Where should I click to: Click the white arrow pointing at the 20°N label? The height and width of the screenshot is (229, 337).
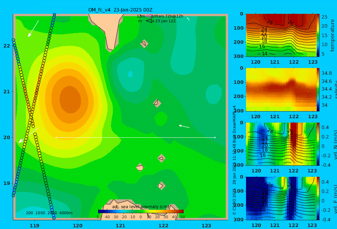(x=29, y=135)
